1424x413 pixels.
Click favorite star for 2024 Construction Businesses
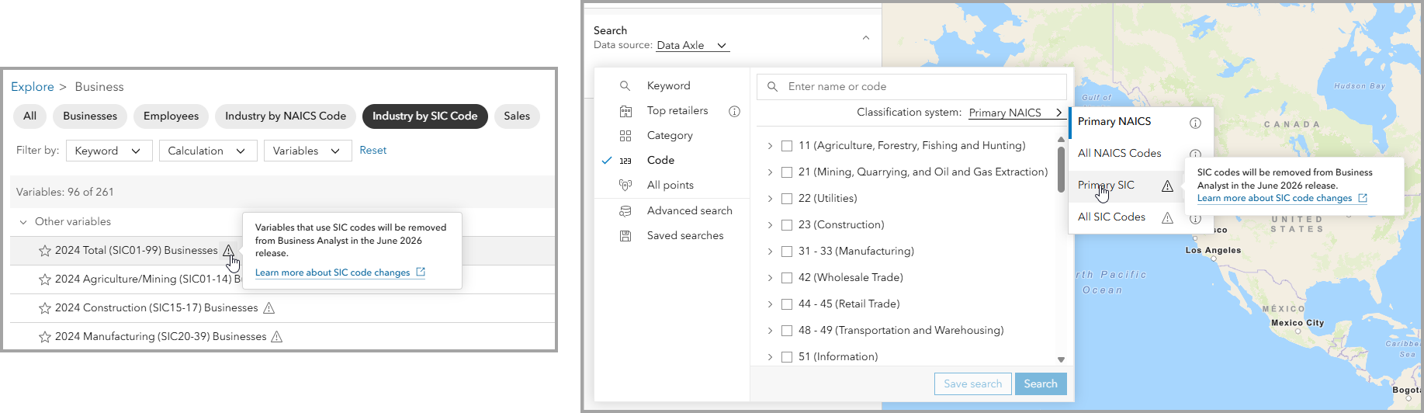pos(45,308)
